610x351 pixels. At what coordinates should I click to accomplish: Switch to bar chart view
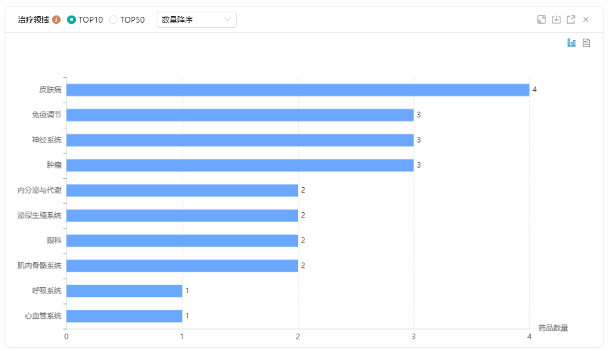571,43
